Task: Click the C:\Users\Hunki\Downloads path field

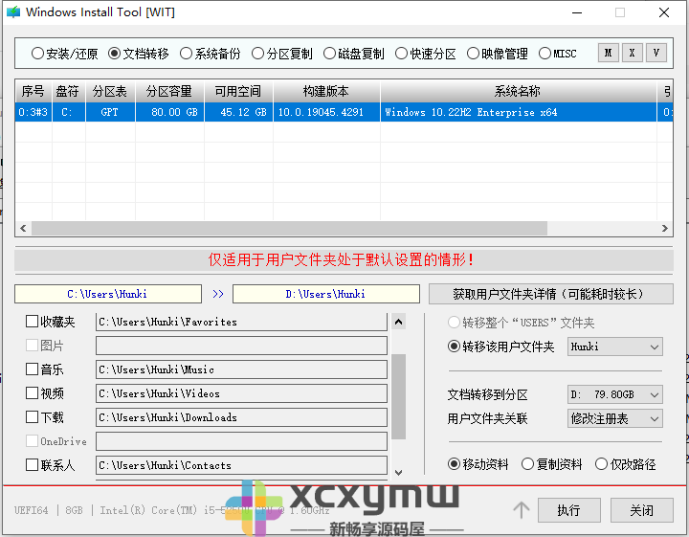Action: (241, 417)
